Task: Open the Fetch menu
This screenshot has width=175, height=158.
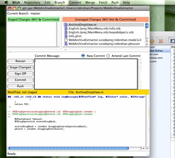Action: (103, 3)
